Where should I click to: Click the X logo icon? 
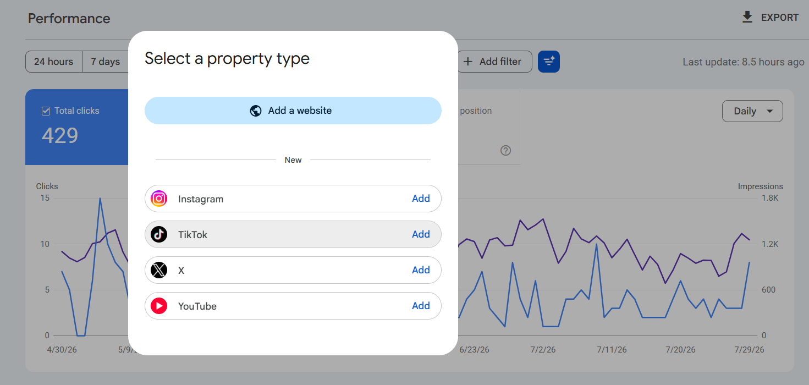click(x=159, y=270)
